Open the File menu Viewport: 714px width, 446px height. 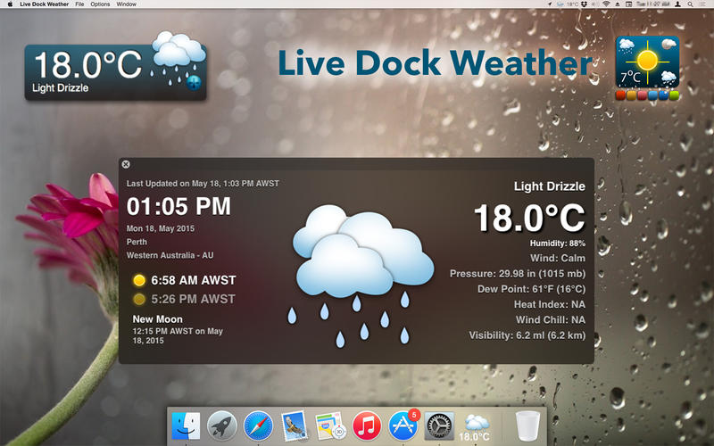point(80,4)
